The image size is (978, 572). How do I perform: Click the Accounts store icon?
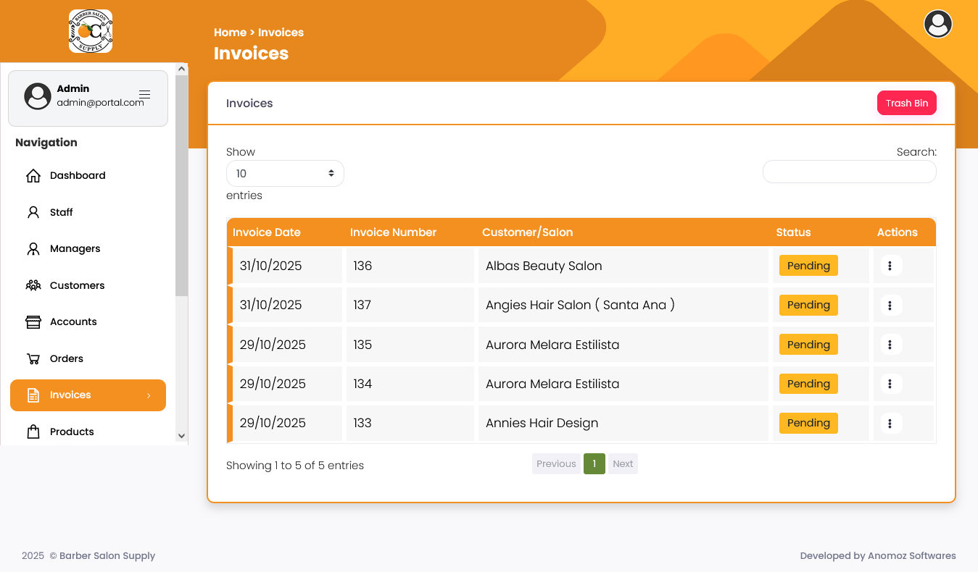coord(33,322)
